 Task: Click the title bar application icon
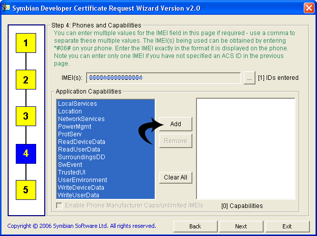click(x=6, y=8)
